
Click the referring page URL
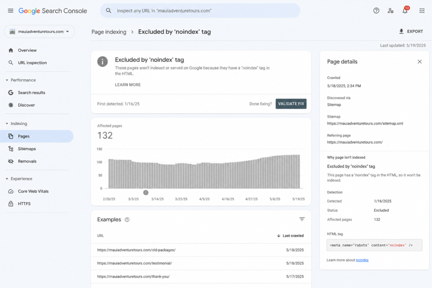pyautogui.click(x=355, y=142)
